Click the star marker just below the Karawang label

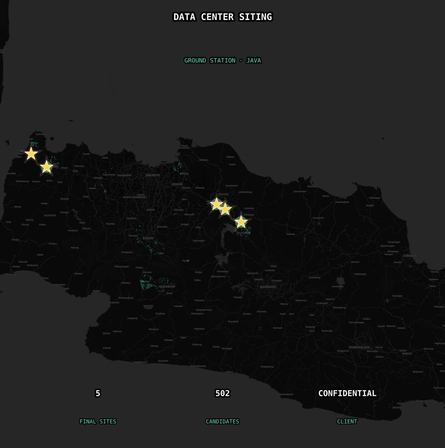point(216,204)
